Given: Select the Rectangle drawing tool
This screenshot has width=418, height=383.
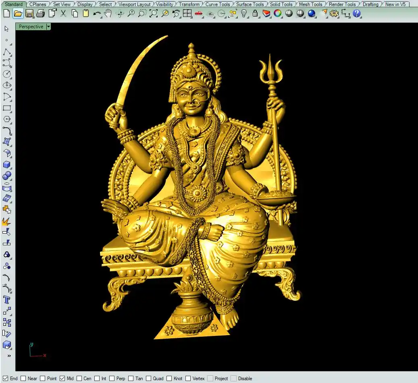Looking at the screenshot, I should tap(7, 108).
